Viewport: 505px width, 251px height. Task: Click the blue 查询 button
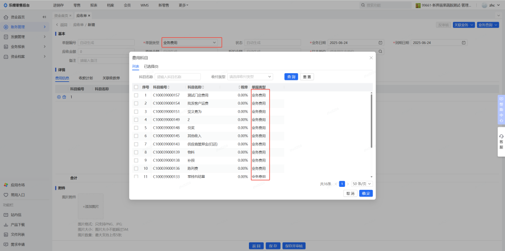coord(290,77)
